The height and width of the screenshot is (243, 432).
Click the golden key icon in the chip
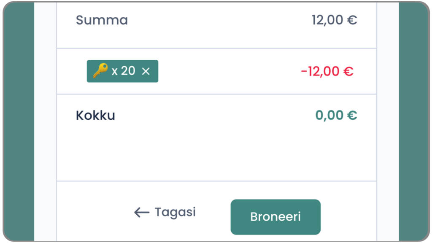(100, 71)
